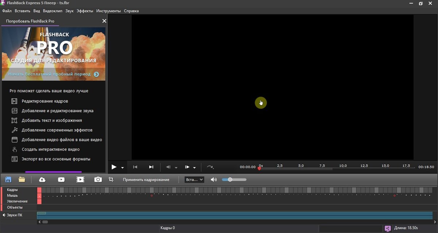Close the FlashBack Pro promo panel
438x233 pixels.
pos(104,21)
